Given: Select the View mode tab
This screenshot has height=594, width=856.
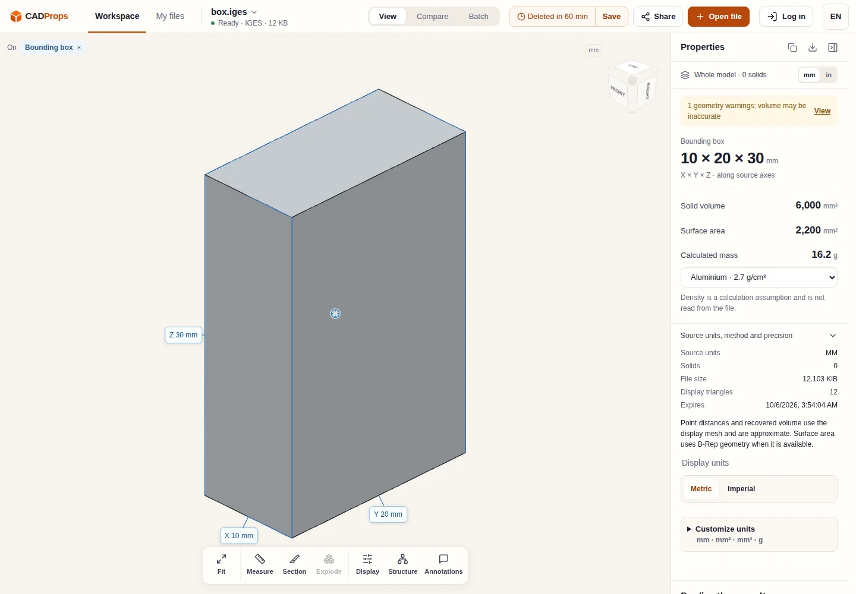Looking at the screenshot, I should coord(388,17).
